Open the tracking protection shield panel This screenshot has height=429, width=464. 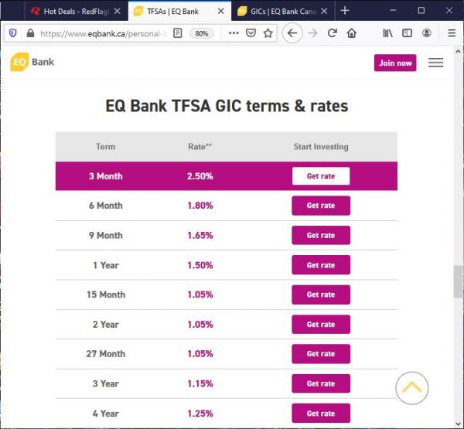(12, 33)
